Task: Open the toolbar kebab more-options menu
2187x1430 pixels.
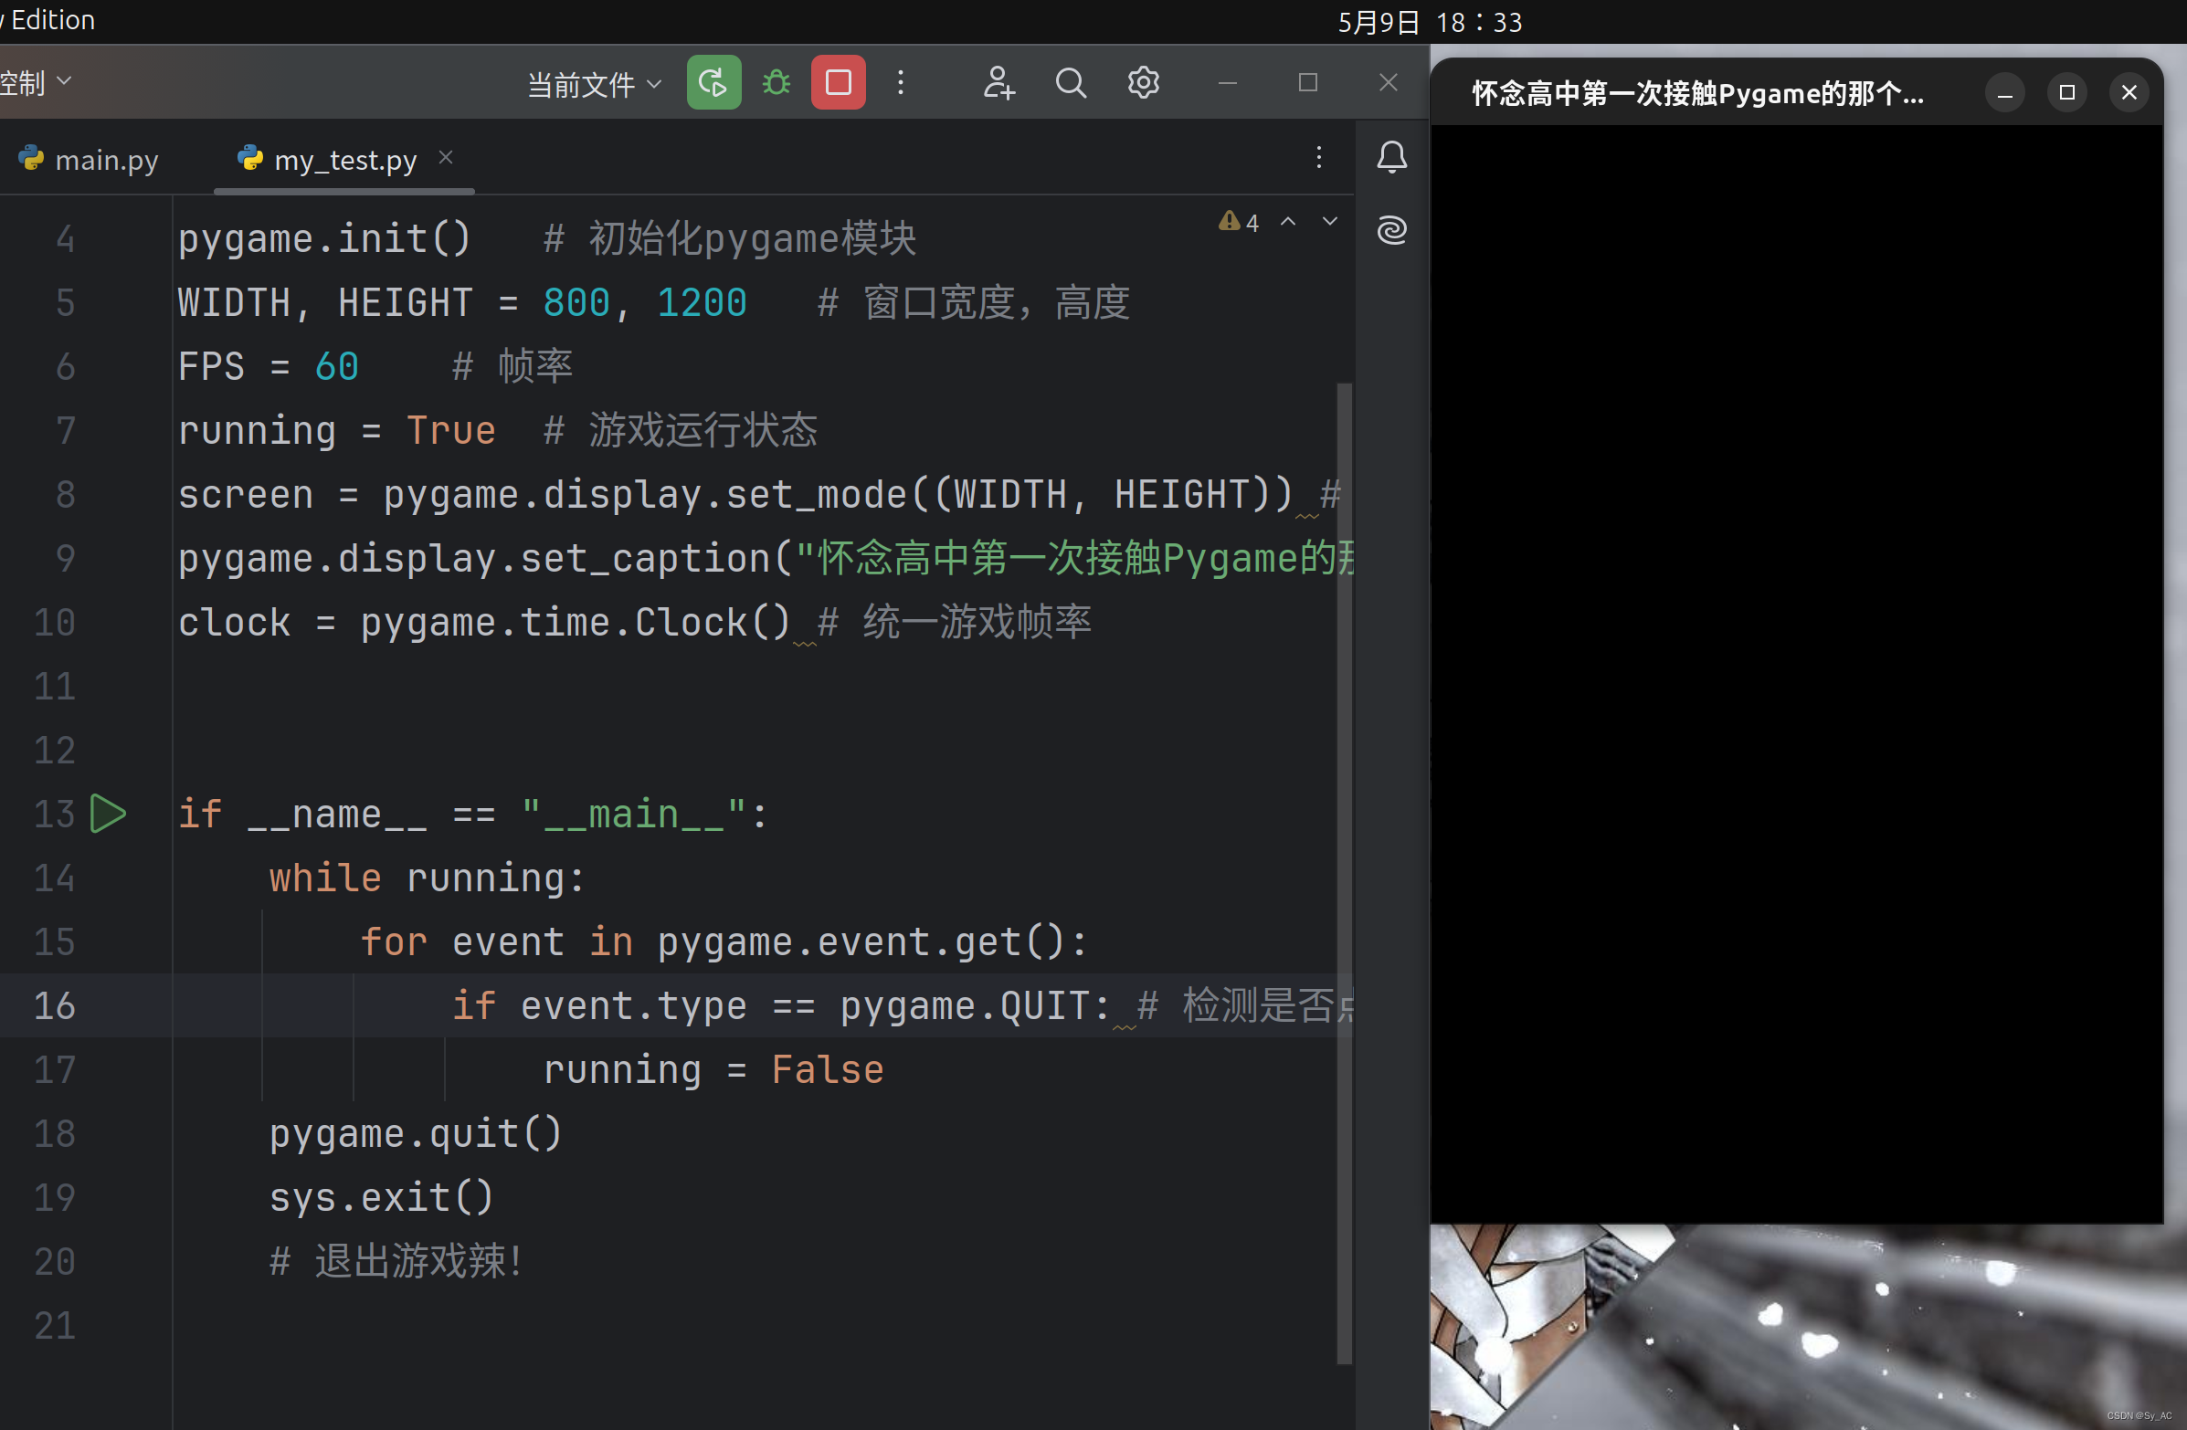Action: pyautogui.click(x=902, y=82)
